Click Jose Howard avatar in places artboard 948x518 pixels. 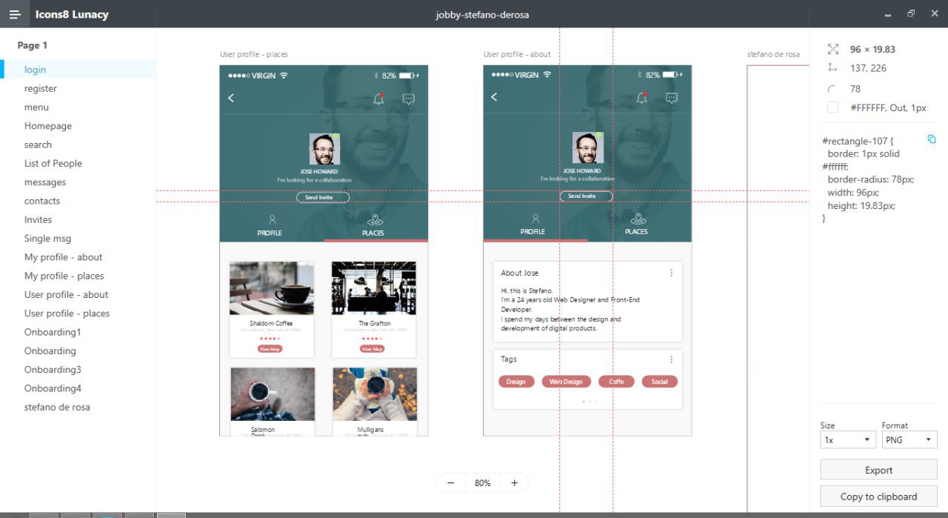pyautogui.click(x=324, y=149)
